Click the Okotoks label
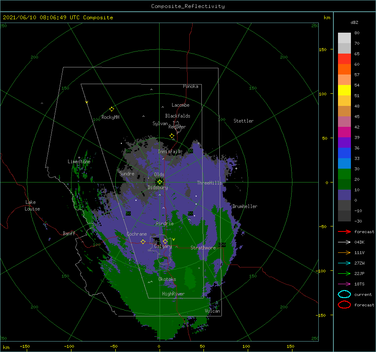This screenshot has height=352, width=376. (x=167, y=279)
